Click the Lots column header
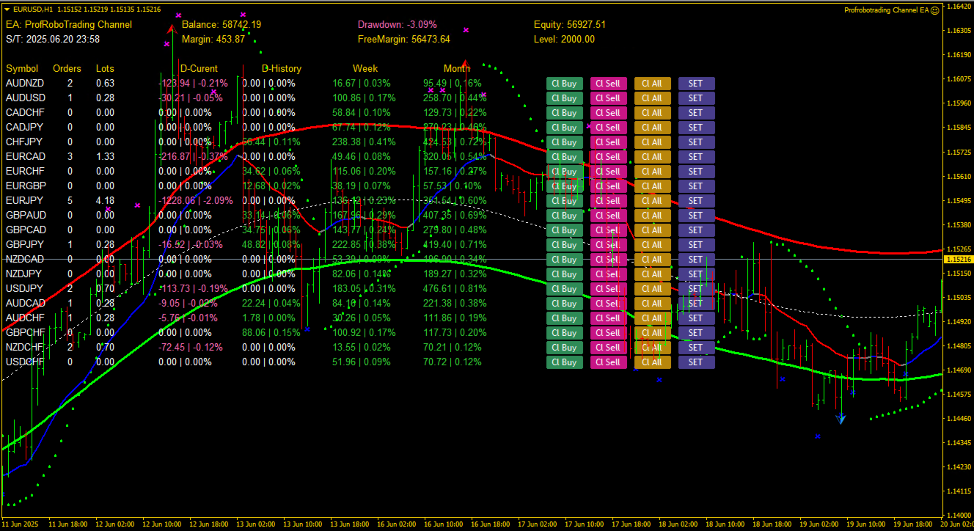This screenshot has width=974, height=531. point(105,68)
